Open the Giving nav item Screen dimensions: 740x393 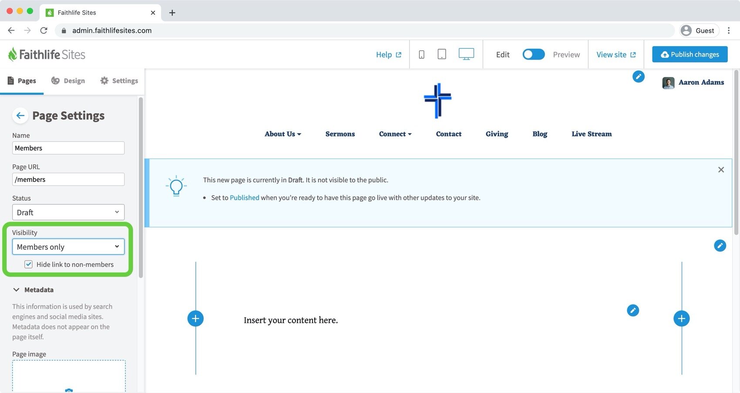point(497,134)
